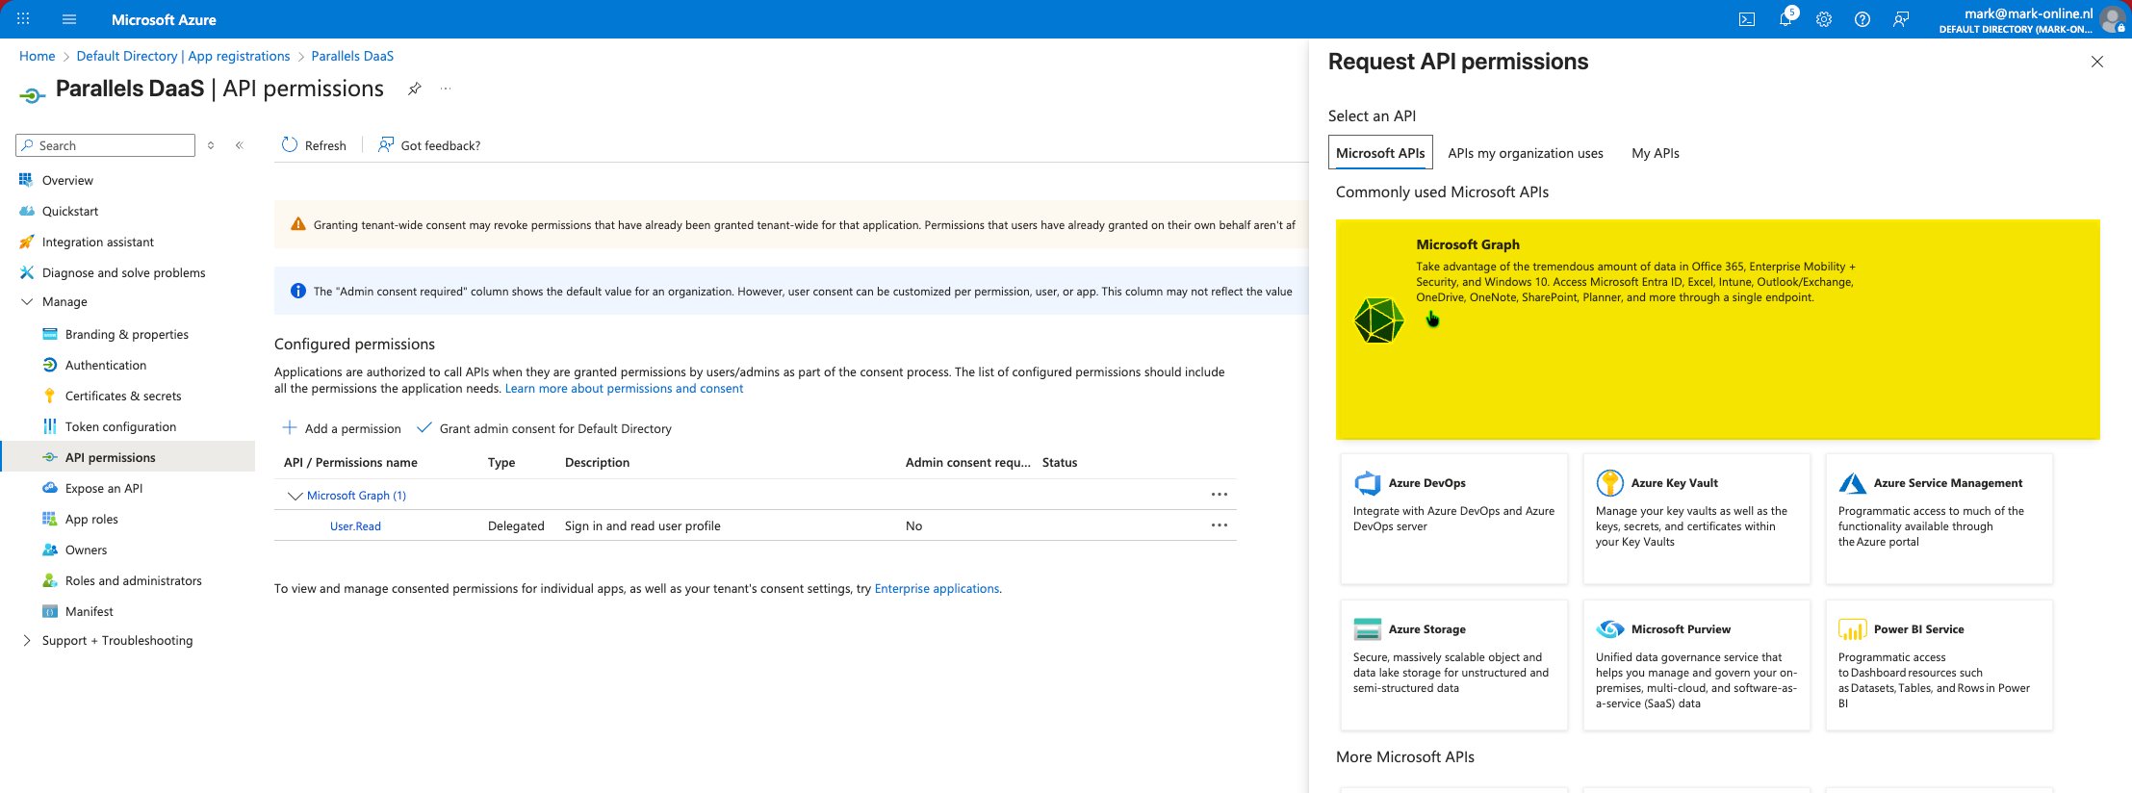Select the Microsoft Graph API tile

(x=1716, y=329)
